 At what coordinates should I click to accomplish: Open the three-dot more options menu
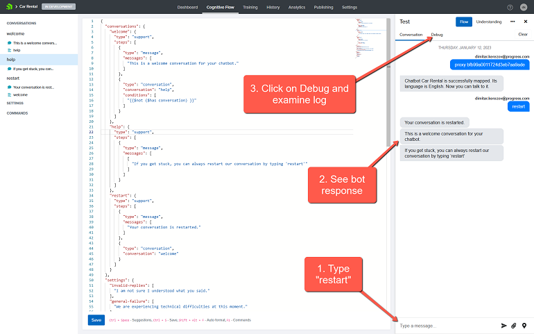(513, 22)
